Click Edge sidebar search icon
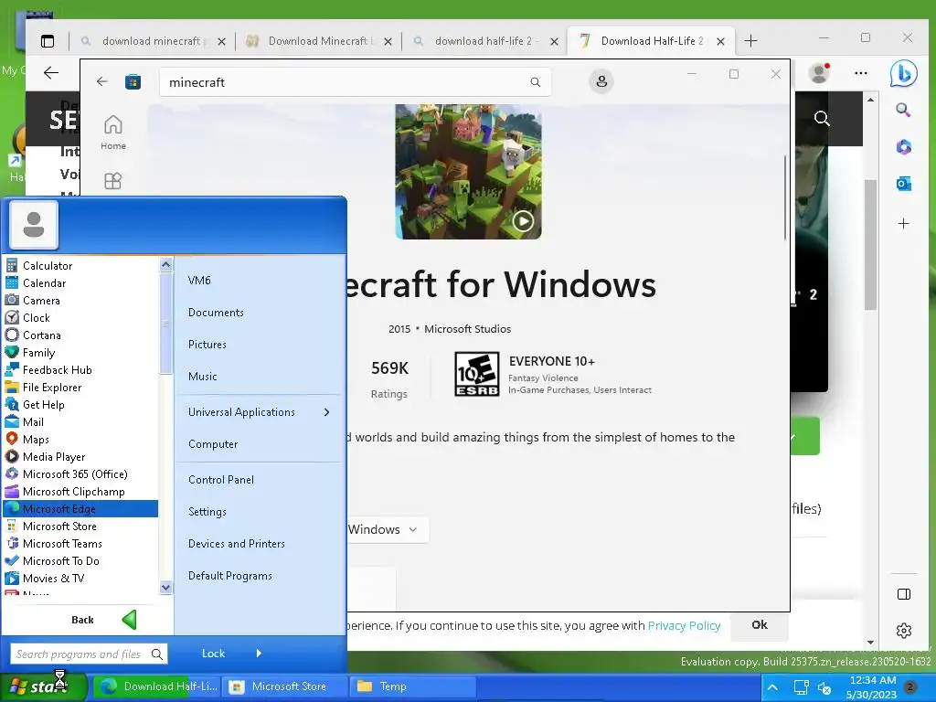The height and width of the screenshot is (702, 936). [x=903, y=110]
